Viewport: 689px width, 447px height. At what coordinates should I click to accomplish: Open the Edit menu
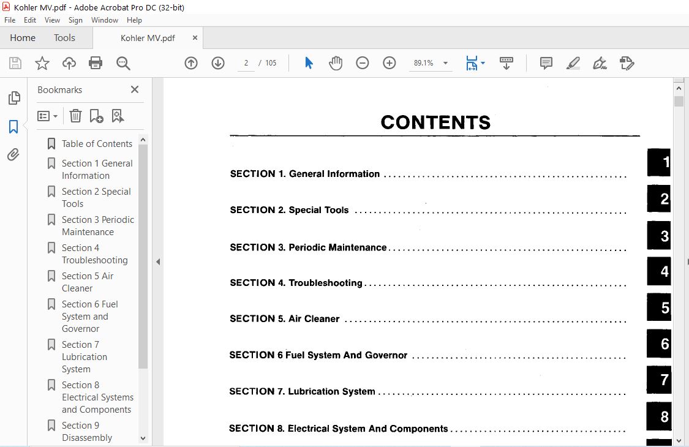point(30,20)
